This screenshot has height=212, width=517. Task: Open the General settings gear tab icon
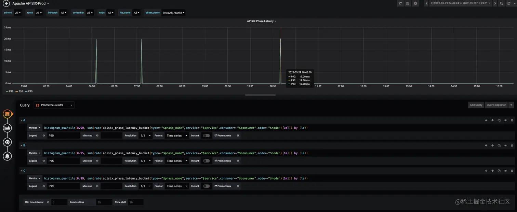(7, 142)
